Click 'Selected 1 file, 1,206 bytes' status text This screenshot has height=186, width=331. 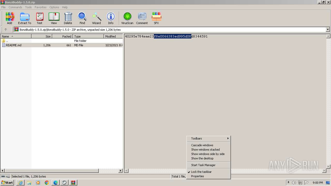pos(29,176)
